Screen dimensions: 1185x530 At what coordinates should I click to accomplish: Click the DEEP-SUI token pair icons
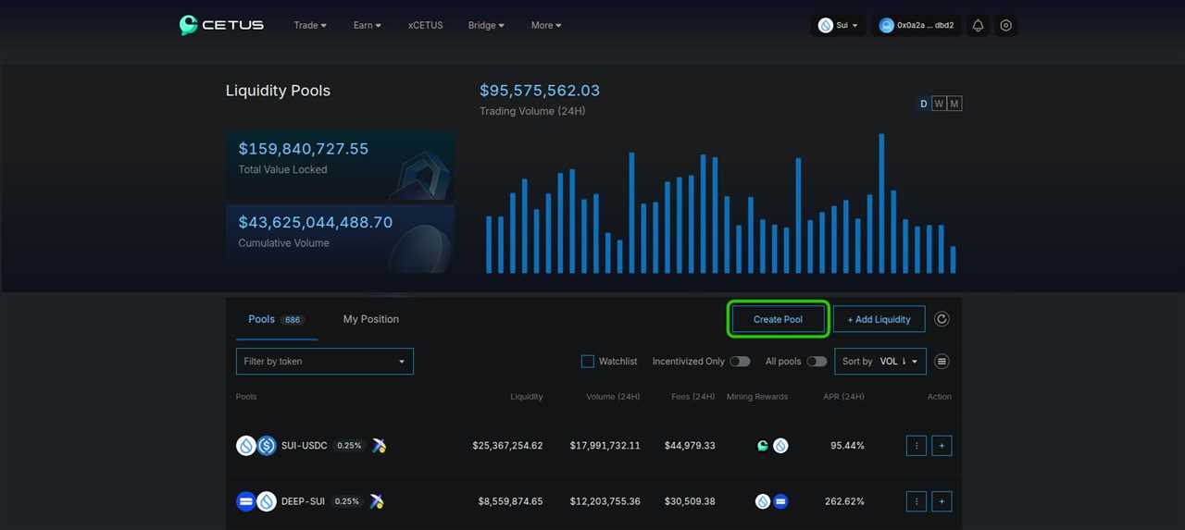256,501
